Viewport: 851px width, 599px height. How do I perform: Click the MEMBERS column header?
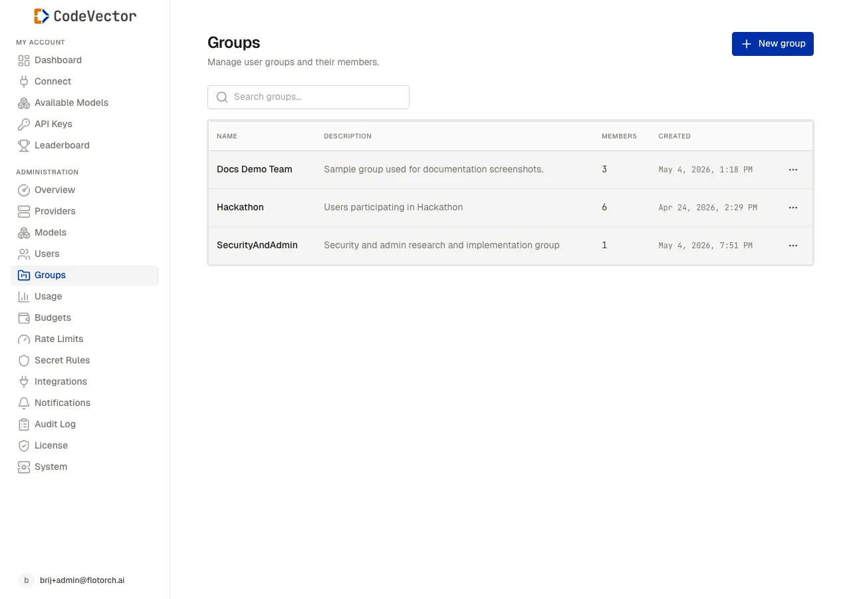[x=619, y=136]
